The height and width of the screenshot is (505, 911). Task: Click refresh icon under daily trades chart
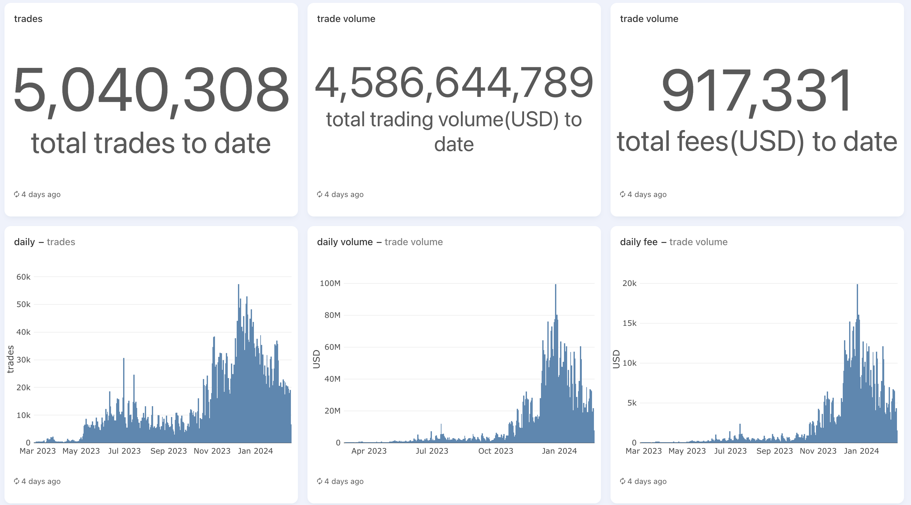point(16,481)
